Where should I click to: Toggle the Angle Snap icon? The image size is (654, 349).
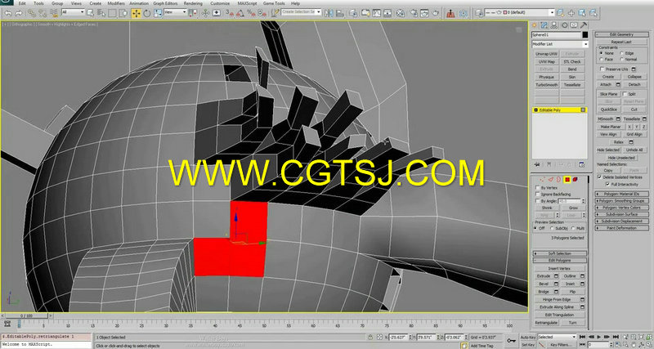click(x=240, y=13)
